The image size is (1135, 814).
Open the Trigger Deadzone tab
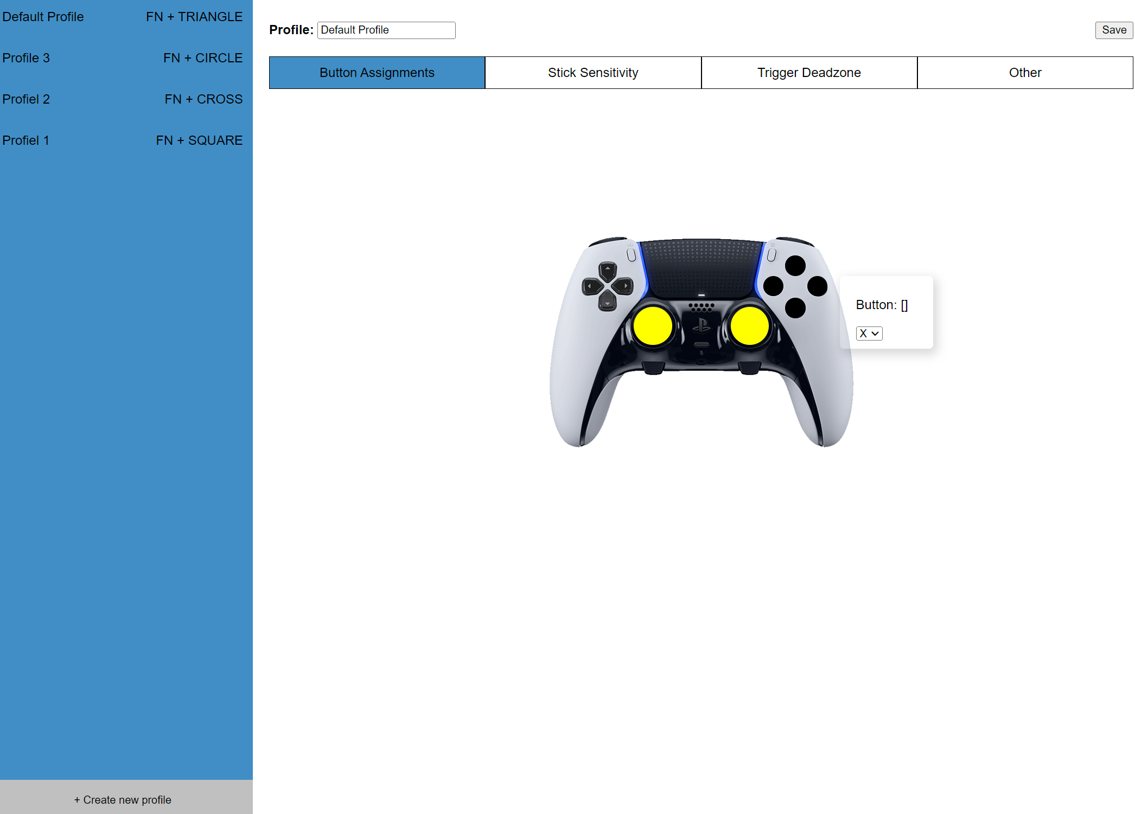click(808, 73)
